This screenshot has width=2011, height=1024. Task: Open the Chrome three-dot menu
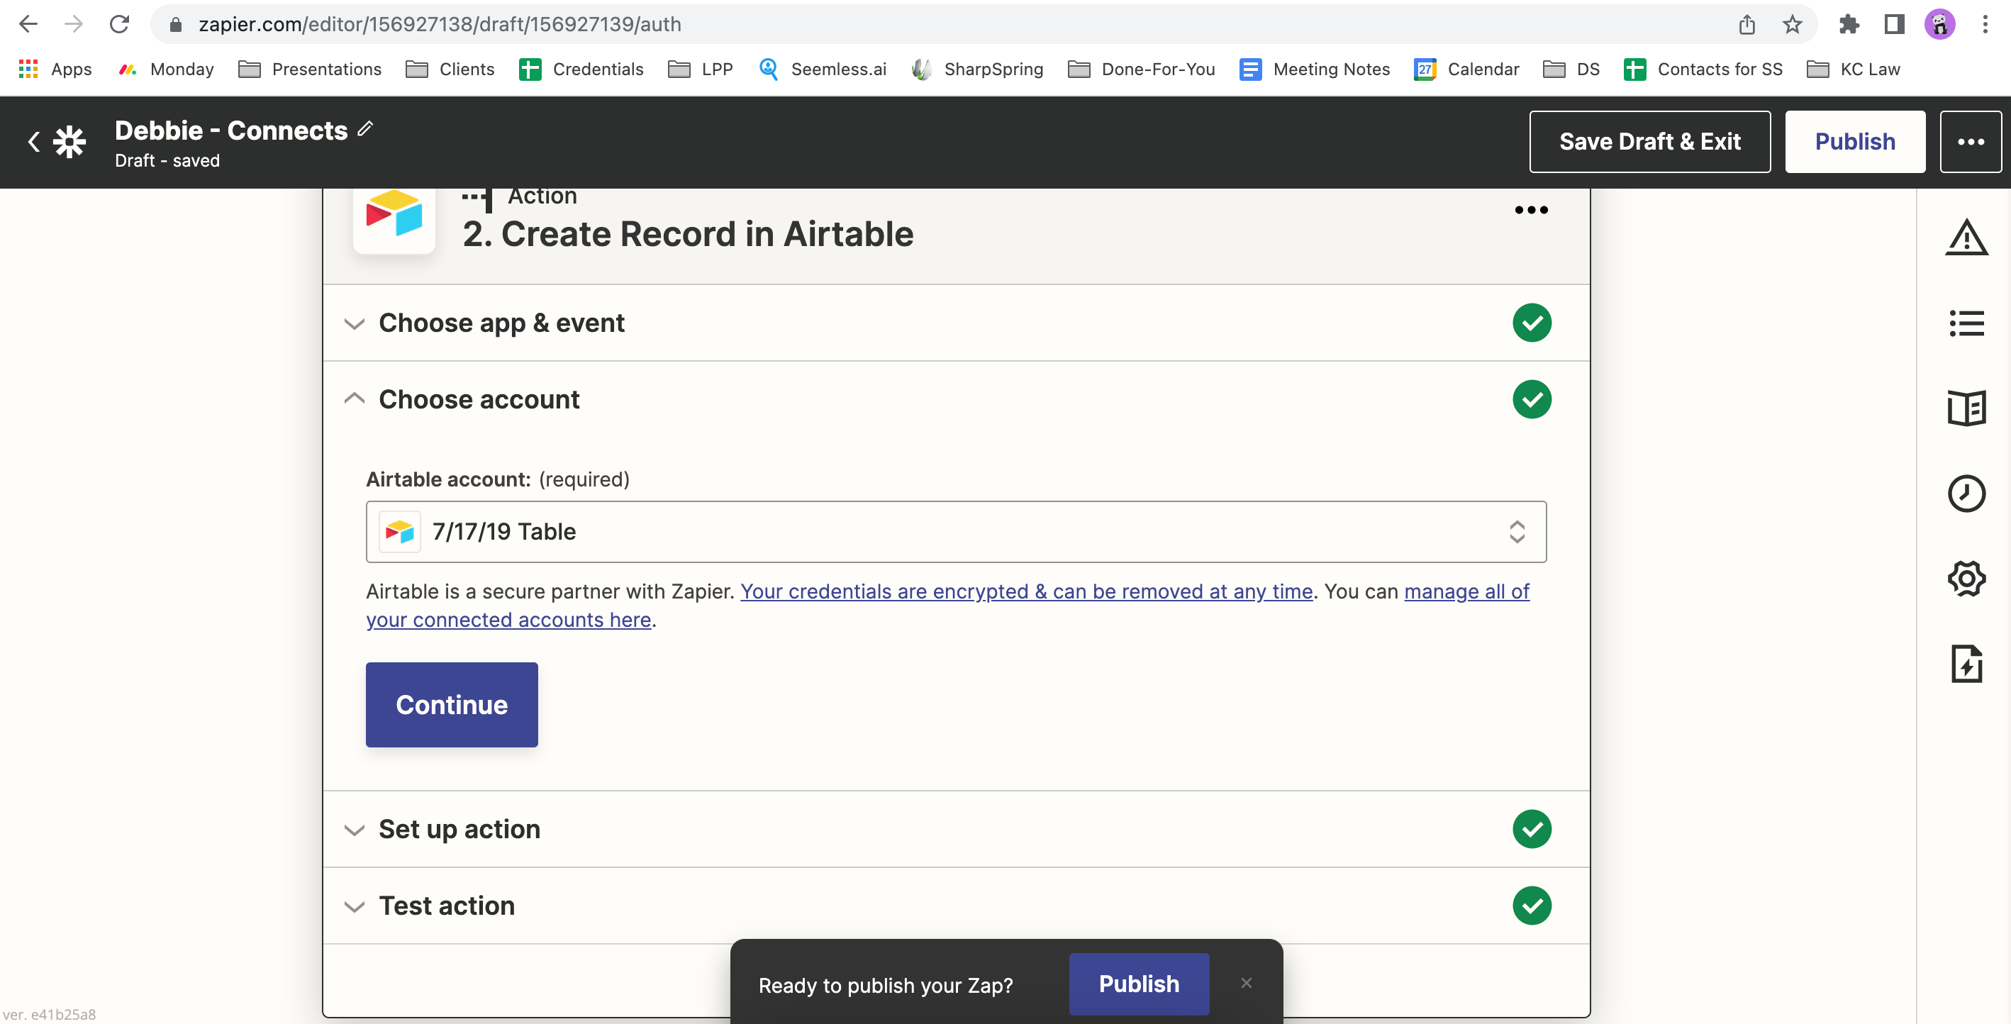(x=1985, y=24)
